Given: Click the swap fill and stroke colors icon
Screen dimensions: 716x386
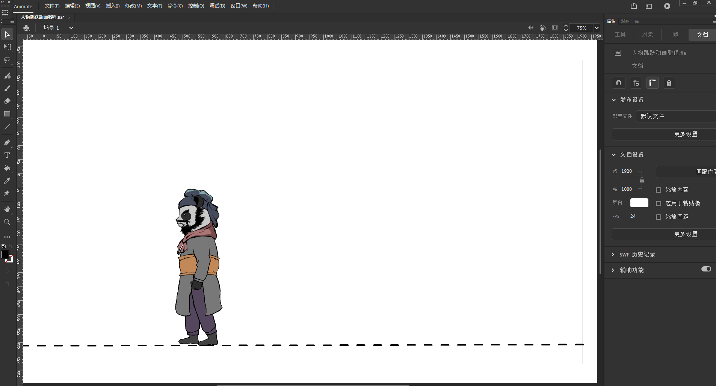Looking at the screenshot, I should pyautogui.click(x=11, y=246).
